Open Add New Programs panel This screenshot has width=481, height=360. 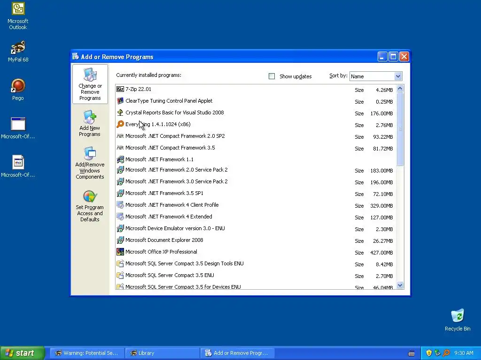90,123
